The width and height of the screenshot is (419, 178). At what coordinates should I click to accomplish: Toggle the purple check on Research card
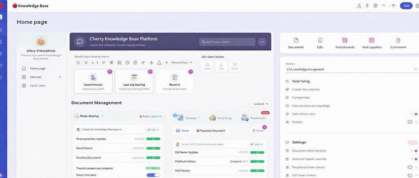point(191,72)
